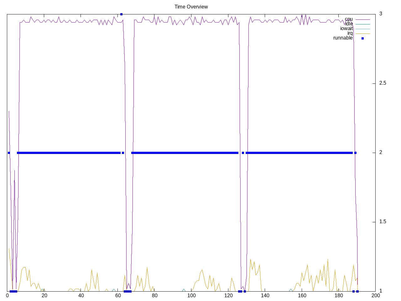Click the x-axis tick label 0

coord(7,295)
